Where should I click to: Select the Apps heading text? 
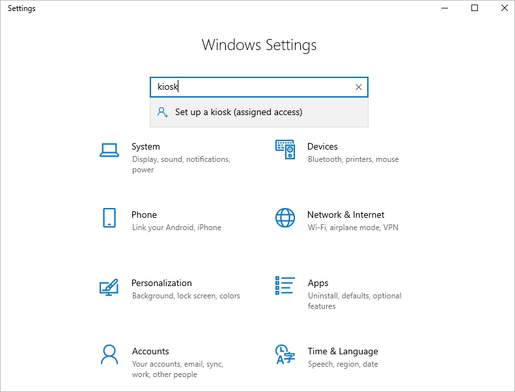tap(318, 283)
